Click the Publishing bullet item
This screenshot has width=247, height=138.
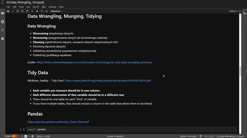pos(52,55)
